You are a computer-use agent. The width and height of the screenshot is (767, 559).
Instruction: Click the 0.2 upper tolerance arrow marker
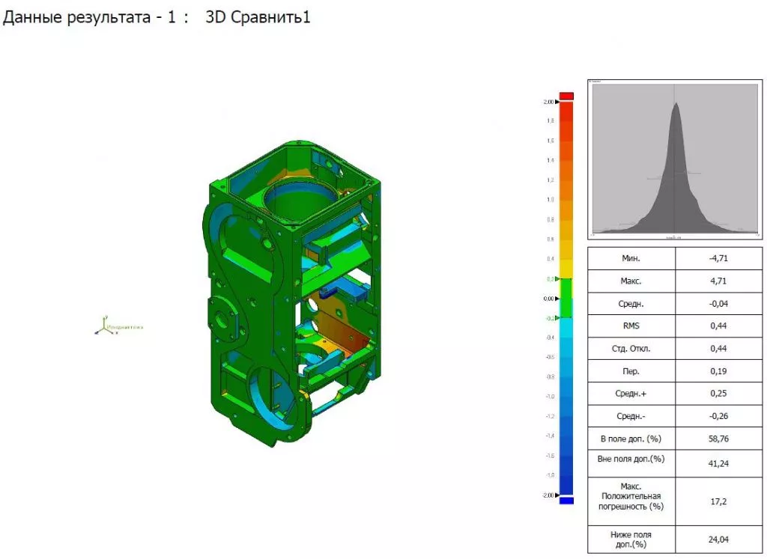557,278
